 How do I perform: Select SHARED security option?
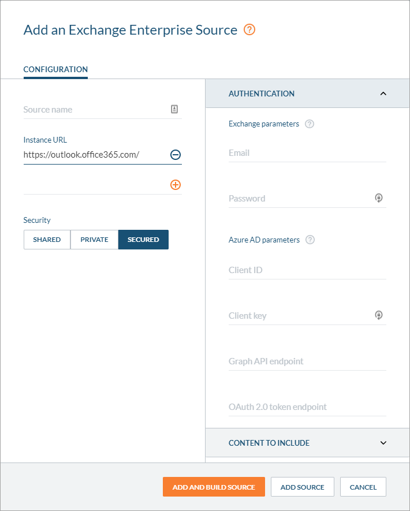pos(47,240)
